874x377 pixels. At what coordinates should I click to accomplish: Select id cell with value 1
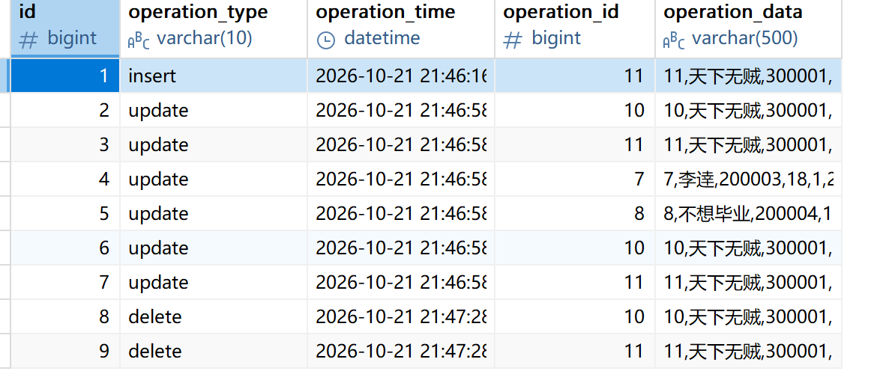(65, 76)
